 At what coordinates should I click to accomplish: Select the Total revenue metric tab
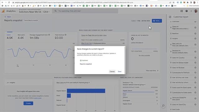coord(61,37)
